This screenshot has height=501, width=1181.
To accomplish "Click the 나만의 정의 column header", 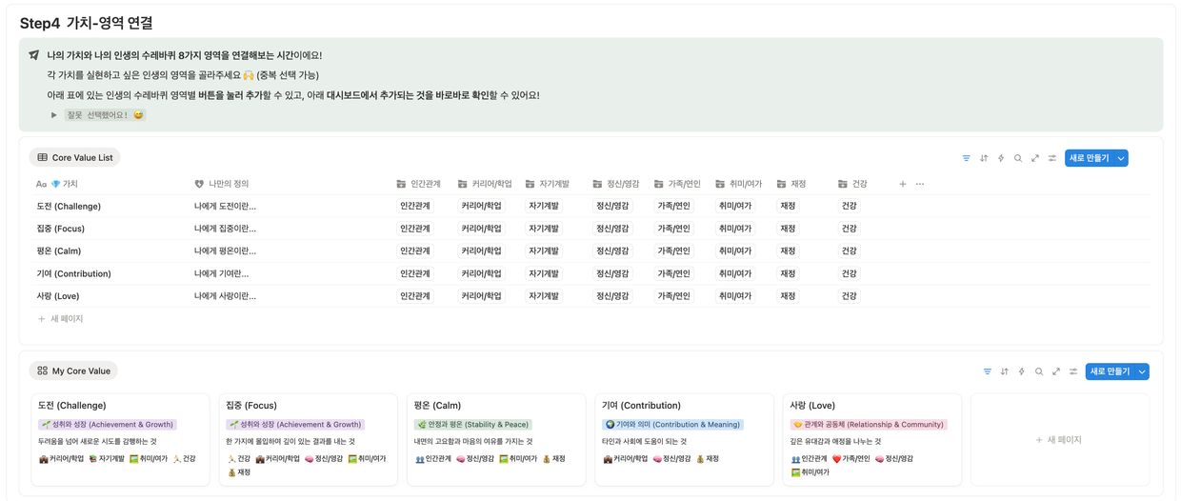I will 228,184.
